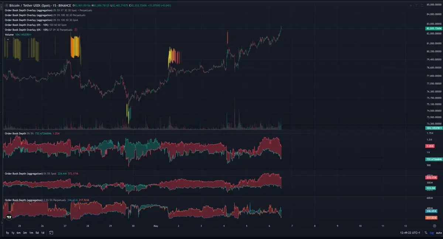Select the 1y time range
This screenshot has height=239, width=443.
[13, 233]
